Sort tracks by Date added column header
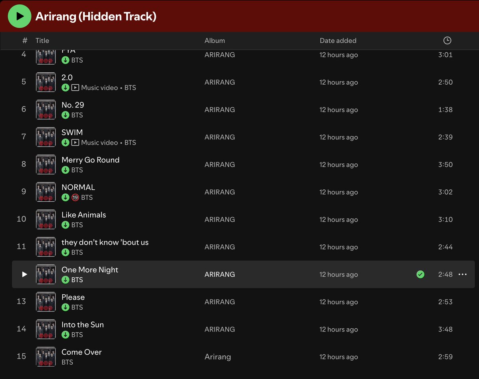Screen dimensions: 479x379 (338, 40)
